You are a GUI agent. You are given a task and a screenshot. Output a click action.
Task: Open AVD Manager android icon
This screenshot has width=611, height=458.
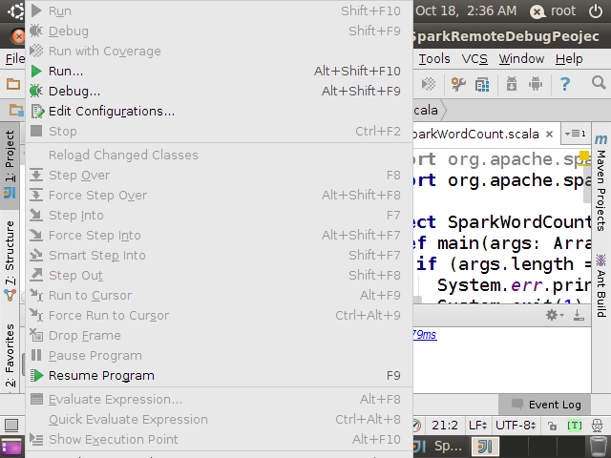pyautogui.click(x=536, y=84)
